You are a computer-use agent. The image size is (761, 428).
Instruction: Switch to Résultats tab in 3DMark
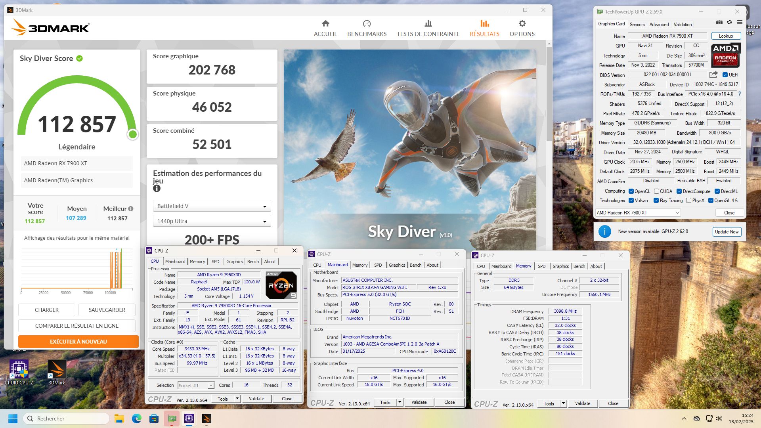pyautogui.click(x=484, y=28)
